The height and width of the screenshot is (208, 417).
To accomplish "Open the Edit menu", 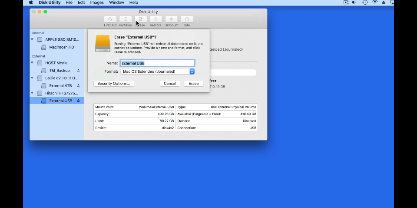I will (x=81, y=3).
